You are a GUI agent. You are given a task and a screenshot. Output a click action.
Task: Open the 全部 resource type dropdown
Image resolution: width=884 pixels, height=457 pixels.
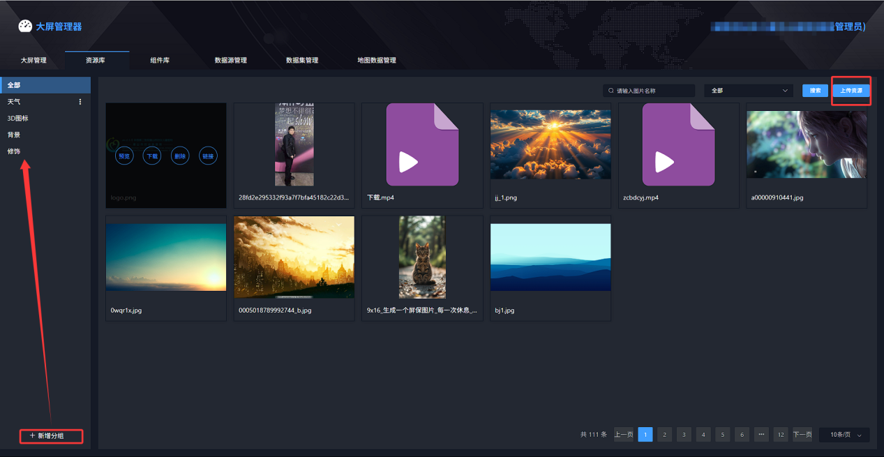[749, 91]
